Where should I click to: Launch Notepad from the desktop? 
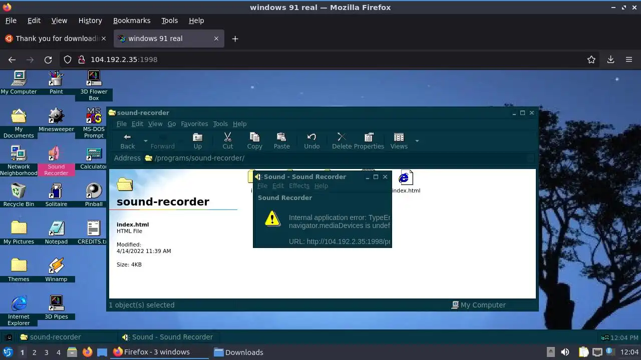pos(56,232)
